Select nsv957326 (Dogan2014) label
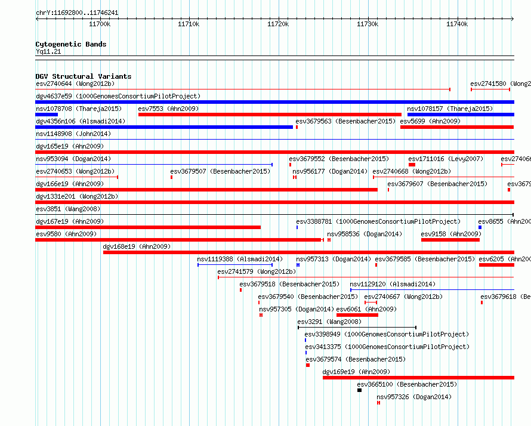 pyautogui.click(x=414, y=397)
